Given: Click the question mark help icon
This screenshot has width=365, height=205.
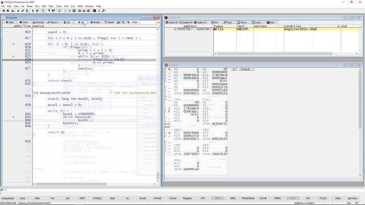Looking at the screenshot, I should 49,11.
